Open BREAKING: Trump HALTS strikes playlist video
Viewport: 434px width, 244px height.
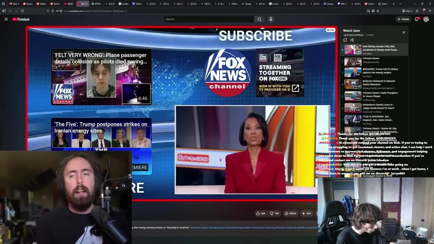[375, 73]
